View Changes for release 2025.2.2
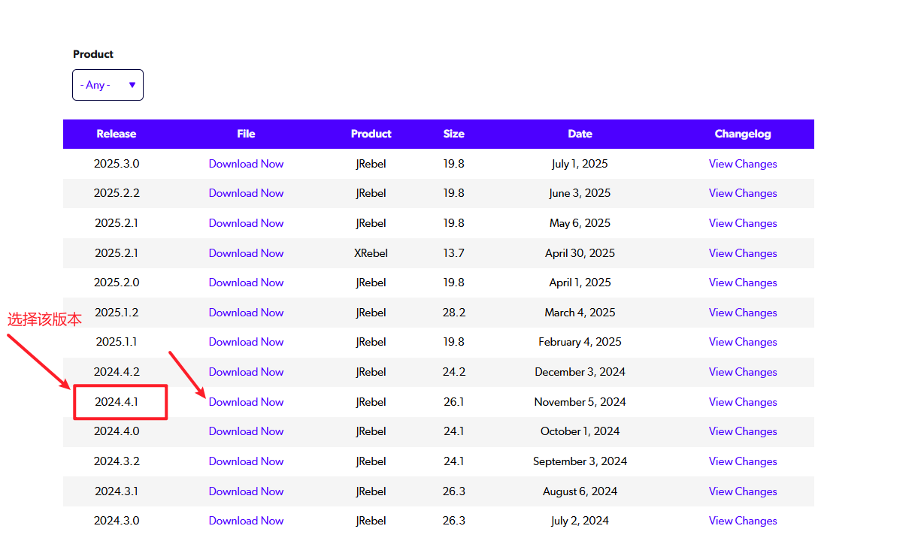The image size is (915, 535). pyautogui.click(x=743, y=193)
